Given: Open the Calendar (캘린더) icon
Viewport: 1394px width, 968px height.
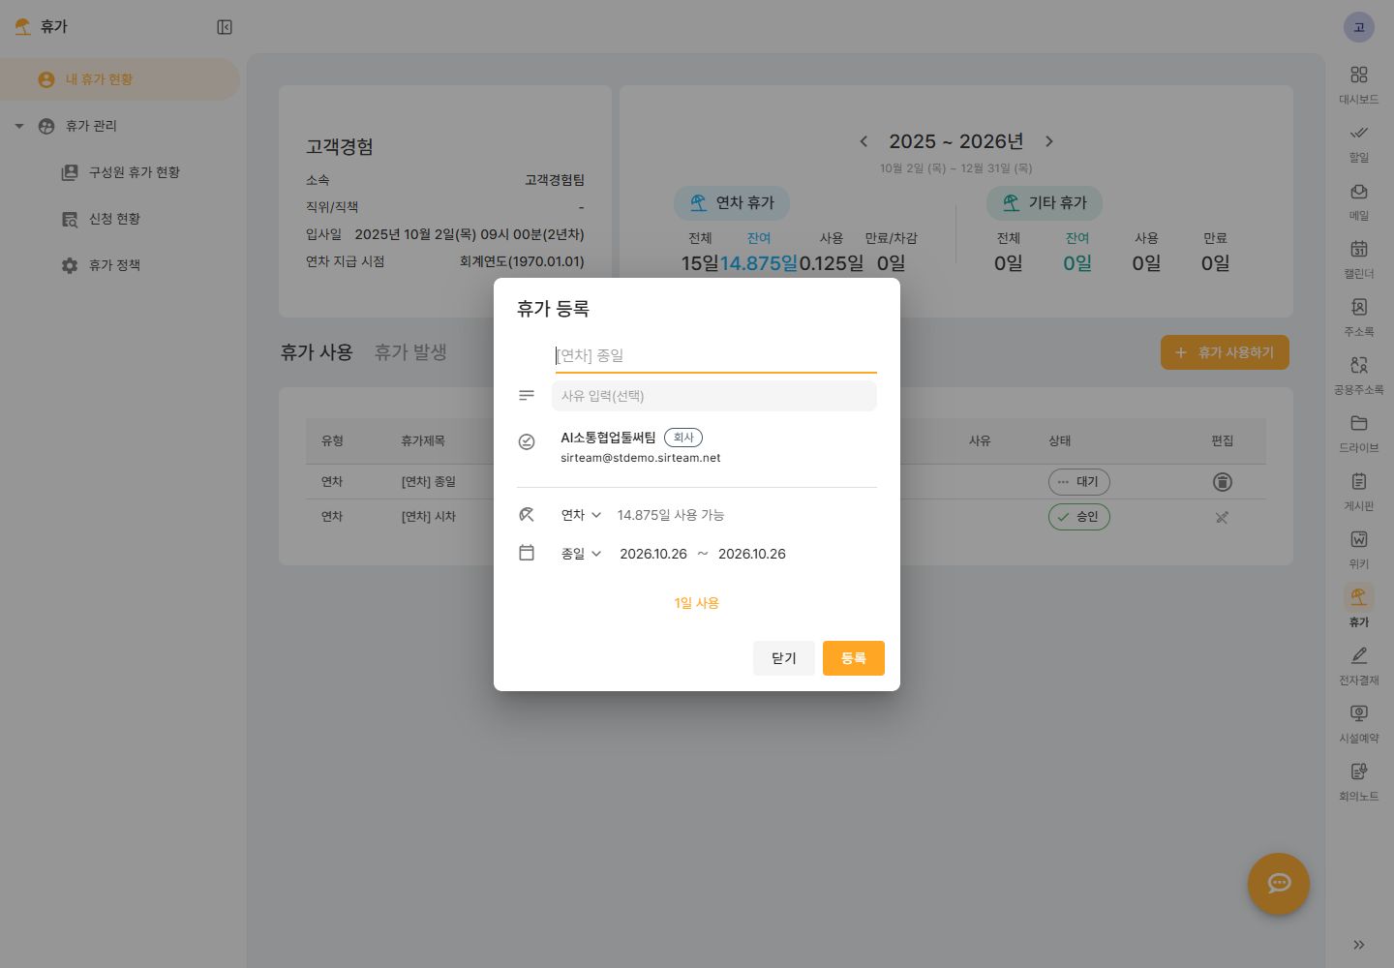Looking at the screenshot, I should pos(1359,249).
